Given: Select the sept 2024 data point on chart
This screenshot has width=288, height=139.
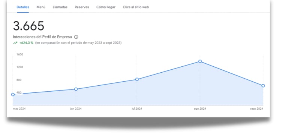Looking at the screenshot, I should coord(263,86).
